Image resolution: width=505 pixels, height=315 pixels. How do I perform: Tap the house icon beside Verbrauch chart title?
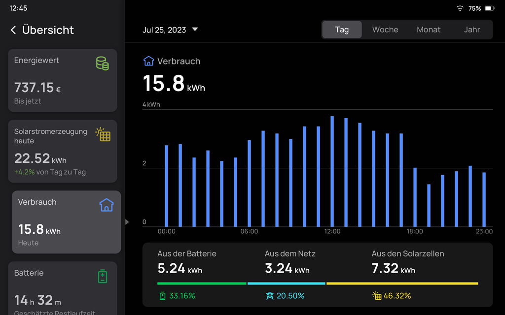coord(148,61)
